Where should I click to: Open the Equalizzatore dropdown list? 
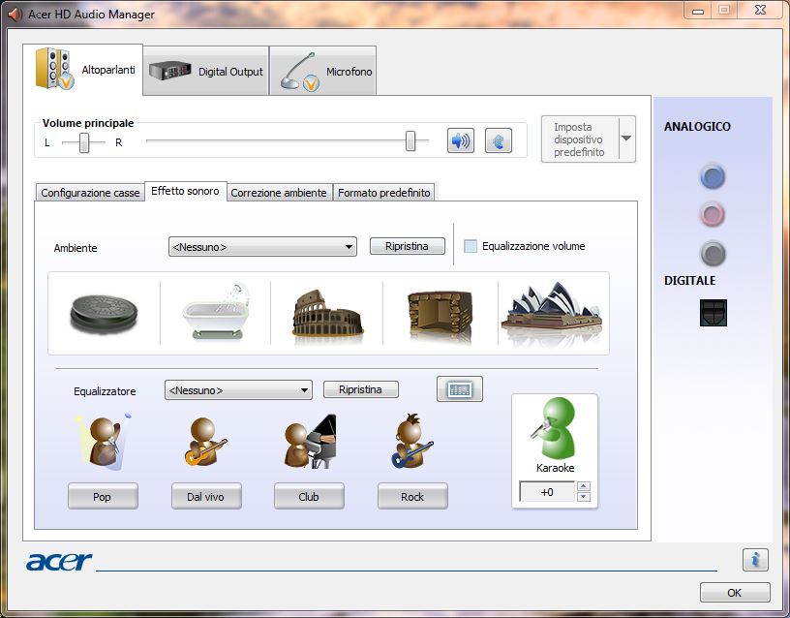click(238, 390)
